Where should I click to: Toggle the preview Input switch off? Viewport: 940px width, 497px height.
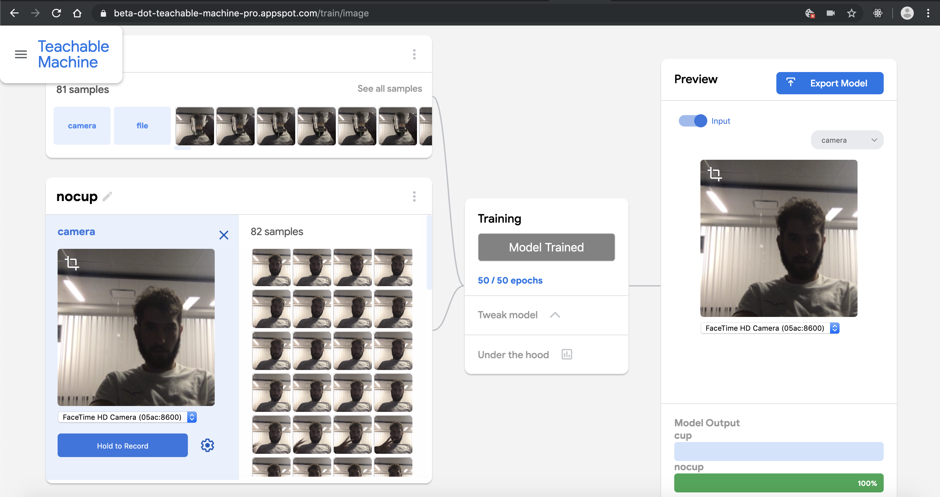(693, 121)
